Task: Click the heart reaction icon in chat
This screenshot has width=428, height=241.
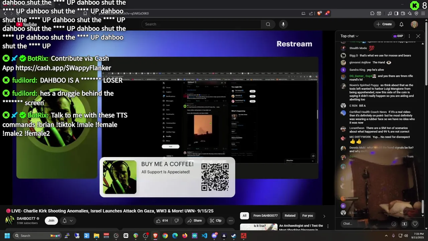Action: point(415,224)
